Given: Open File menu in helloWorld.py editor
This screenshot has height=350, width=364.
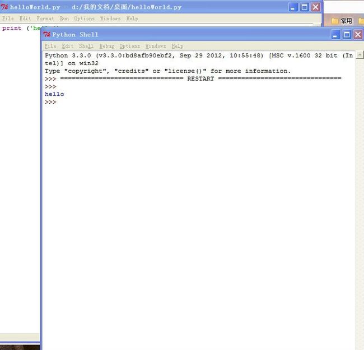Looking at the screenshot, I should [x=8, y=19].
